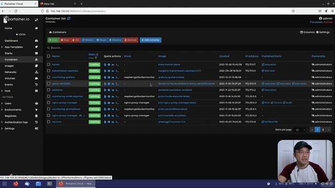Click the Events history icon in sidebar
Viewport: 335px width, 188px height.
(x=36, y=85)
